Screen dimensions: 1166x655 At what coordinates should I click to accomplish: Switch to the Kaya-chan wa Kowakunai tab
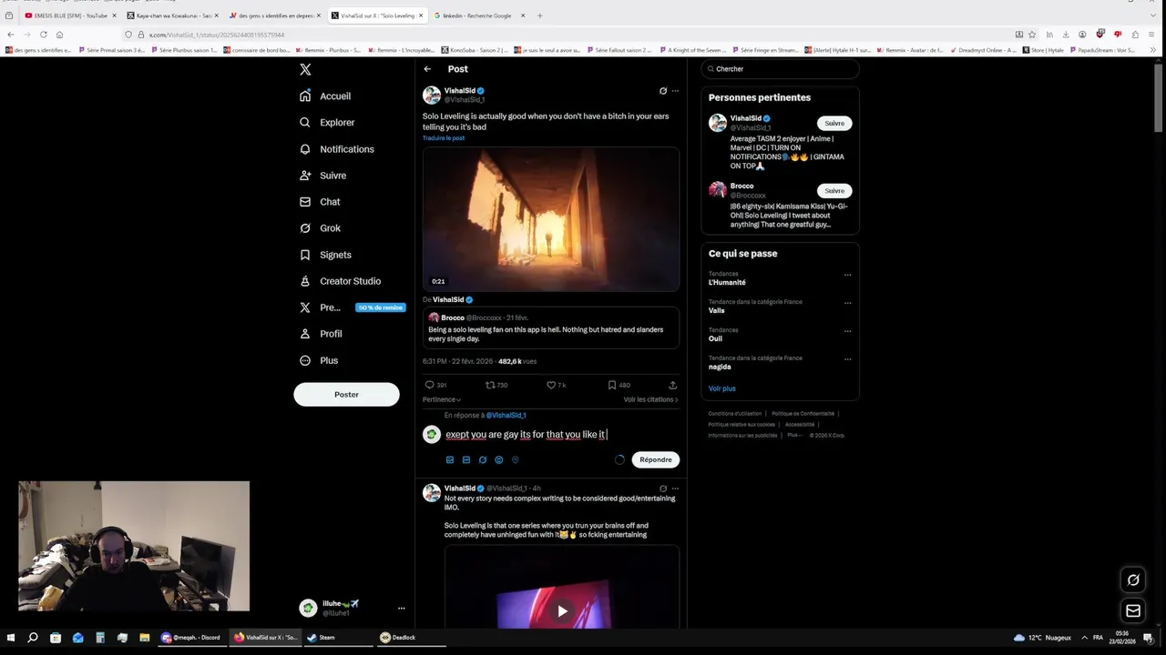coord(172,15)
